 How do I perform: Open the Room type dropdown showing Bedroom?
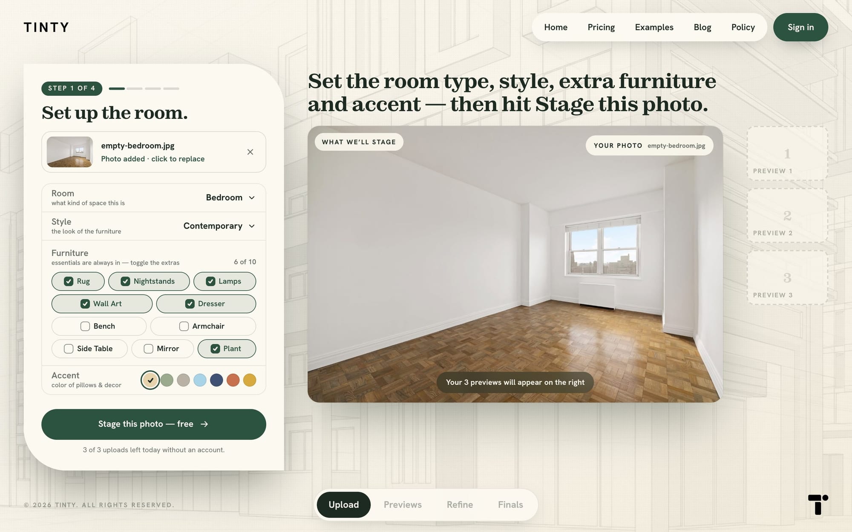point(154,198)
